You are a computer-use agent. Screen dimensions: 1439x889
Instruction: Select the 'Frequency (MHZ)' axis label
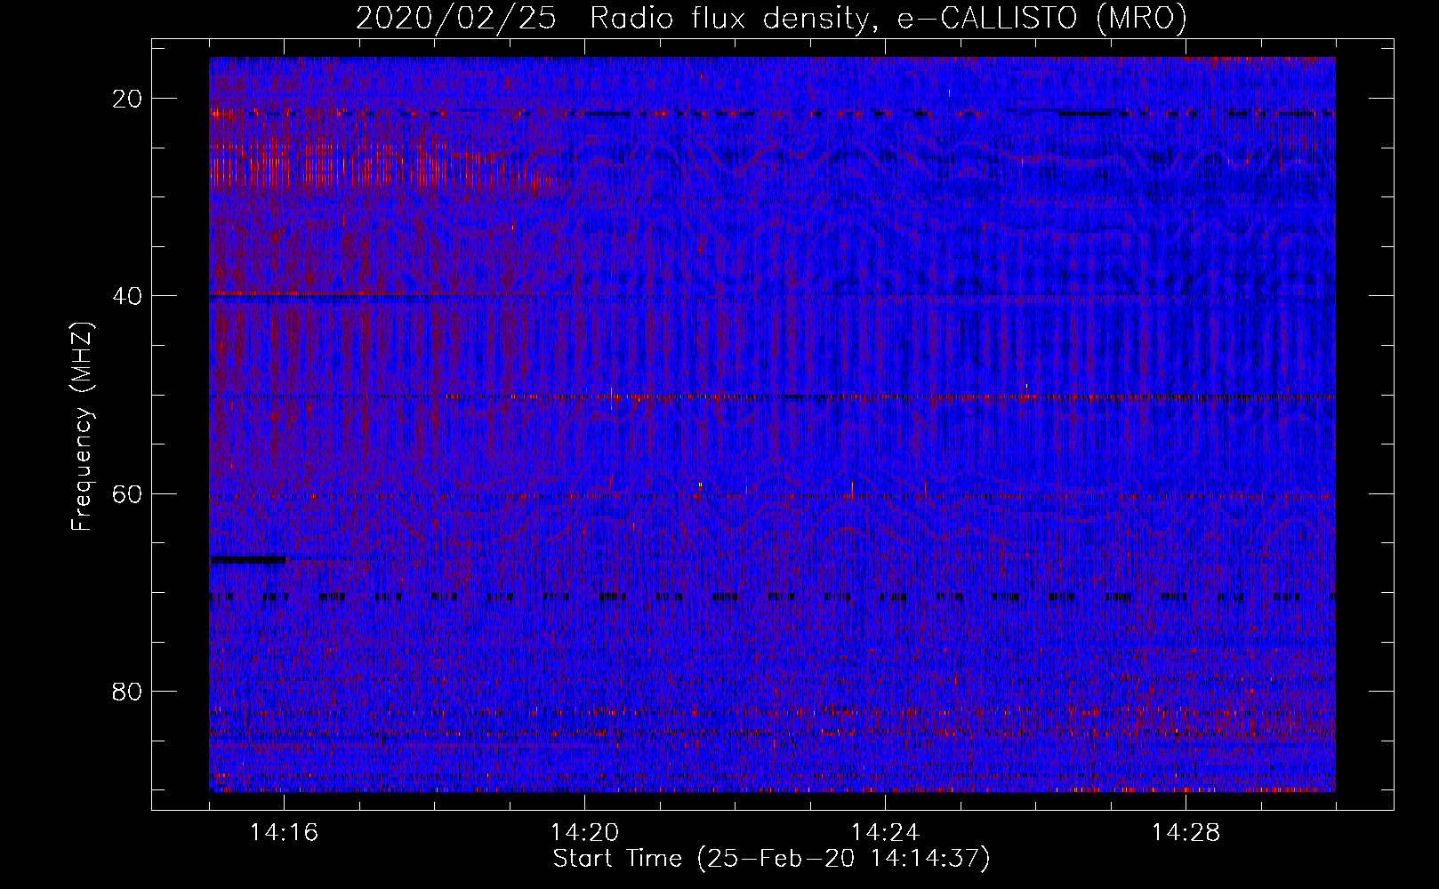(82, 427)
